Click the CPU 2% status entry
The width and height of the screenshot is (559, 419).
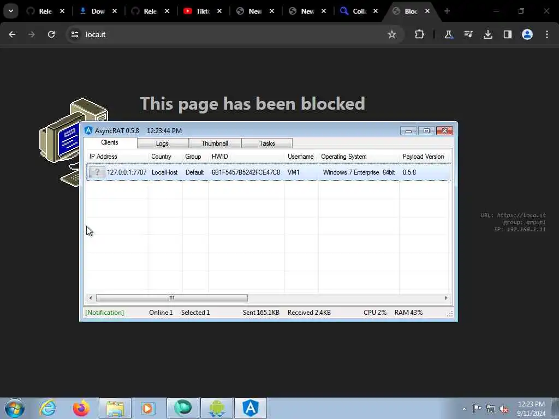pyautogui.click(x=375, y=313)
